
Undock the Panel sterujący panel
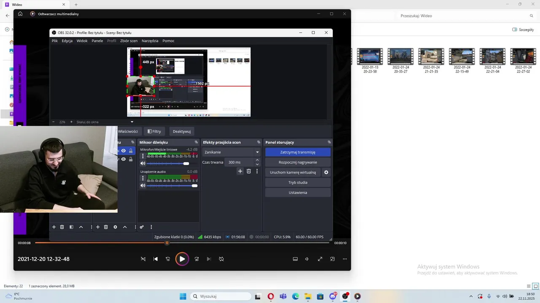(329, 142)
